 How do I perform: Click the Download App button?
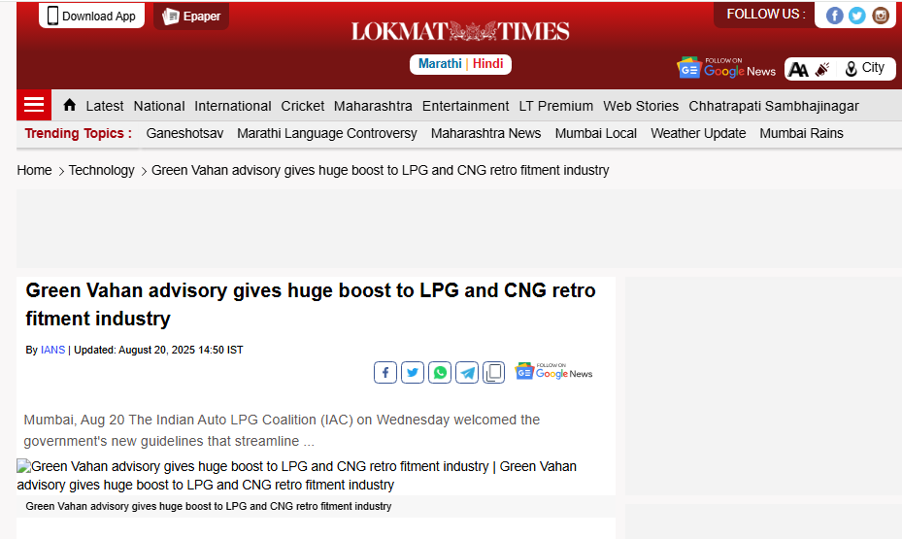[x=92, y=16]
